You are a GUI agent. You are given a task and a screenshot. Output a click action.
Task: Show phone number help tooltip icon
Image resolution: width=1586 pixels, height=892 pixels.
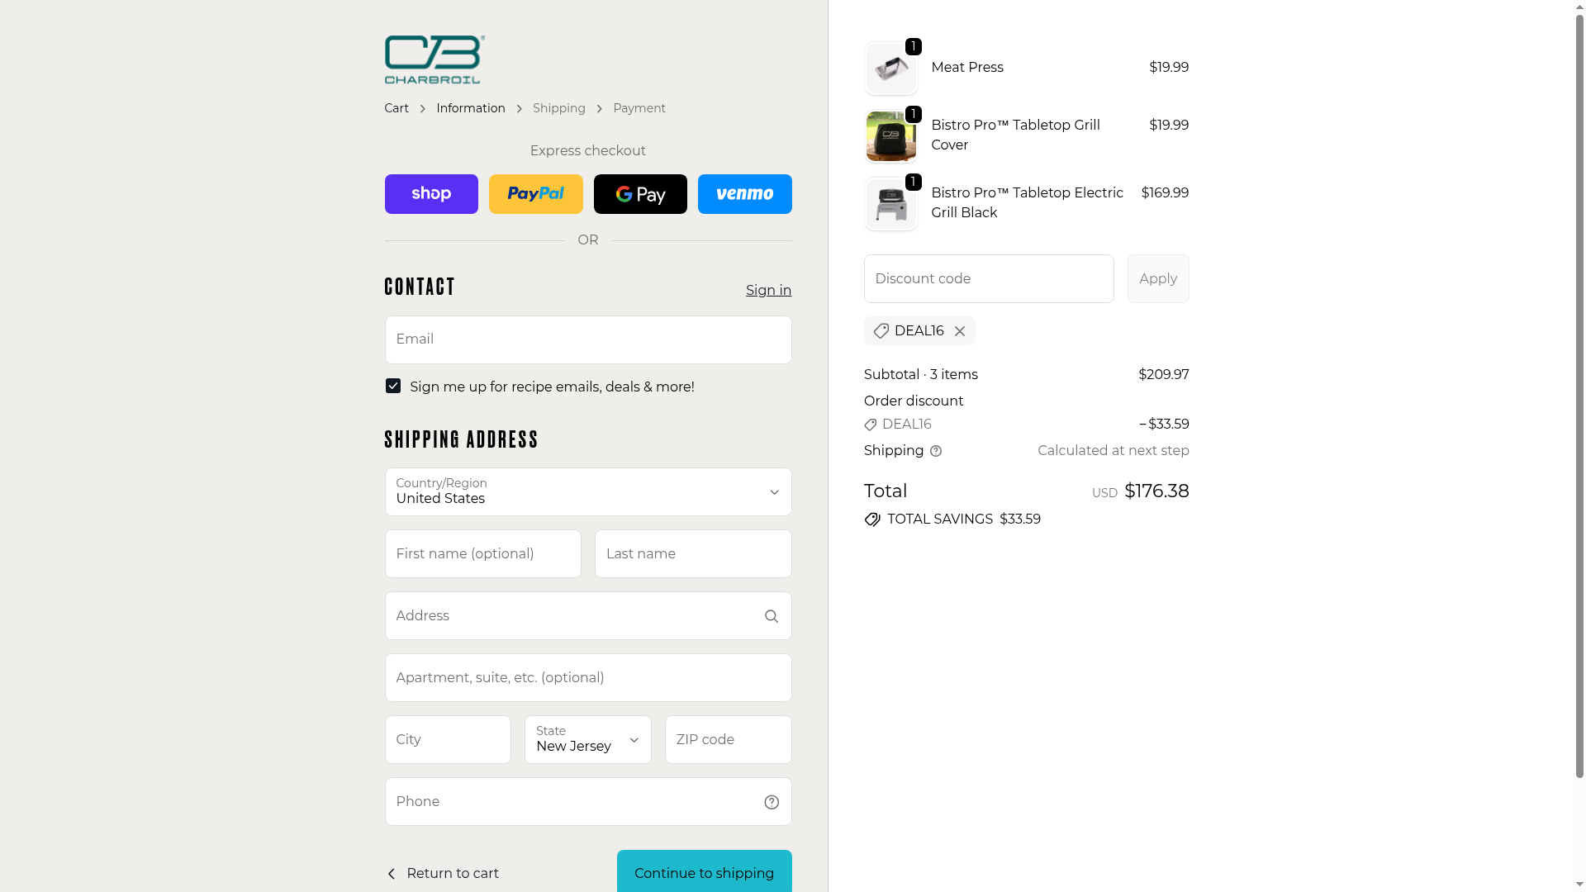(772, 802)
